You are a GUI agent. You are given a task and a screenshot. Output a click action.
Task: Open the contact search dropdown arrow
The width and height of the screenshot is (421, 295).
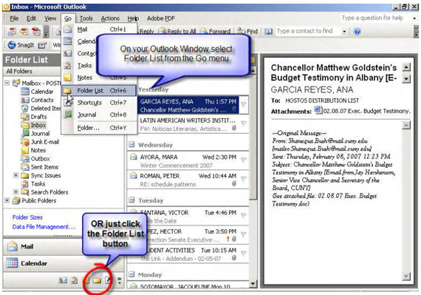tap(344, 32)
